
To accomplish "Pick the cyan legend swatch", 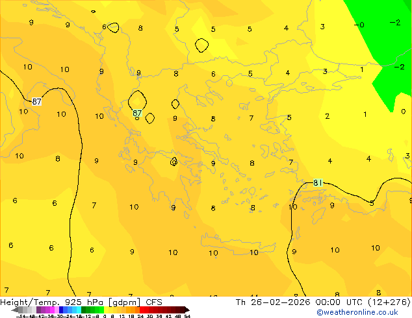I will (79, 310).
